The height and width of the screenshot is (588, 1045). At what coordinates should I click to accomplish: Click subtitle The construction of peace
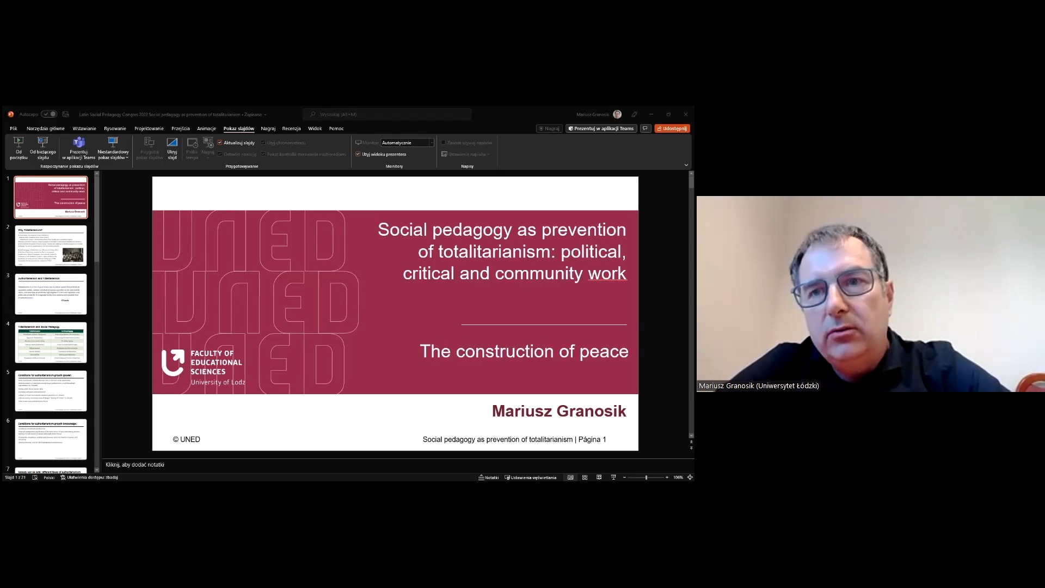point(524,351)
